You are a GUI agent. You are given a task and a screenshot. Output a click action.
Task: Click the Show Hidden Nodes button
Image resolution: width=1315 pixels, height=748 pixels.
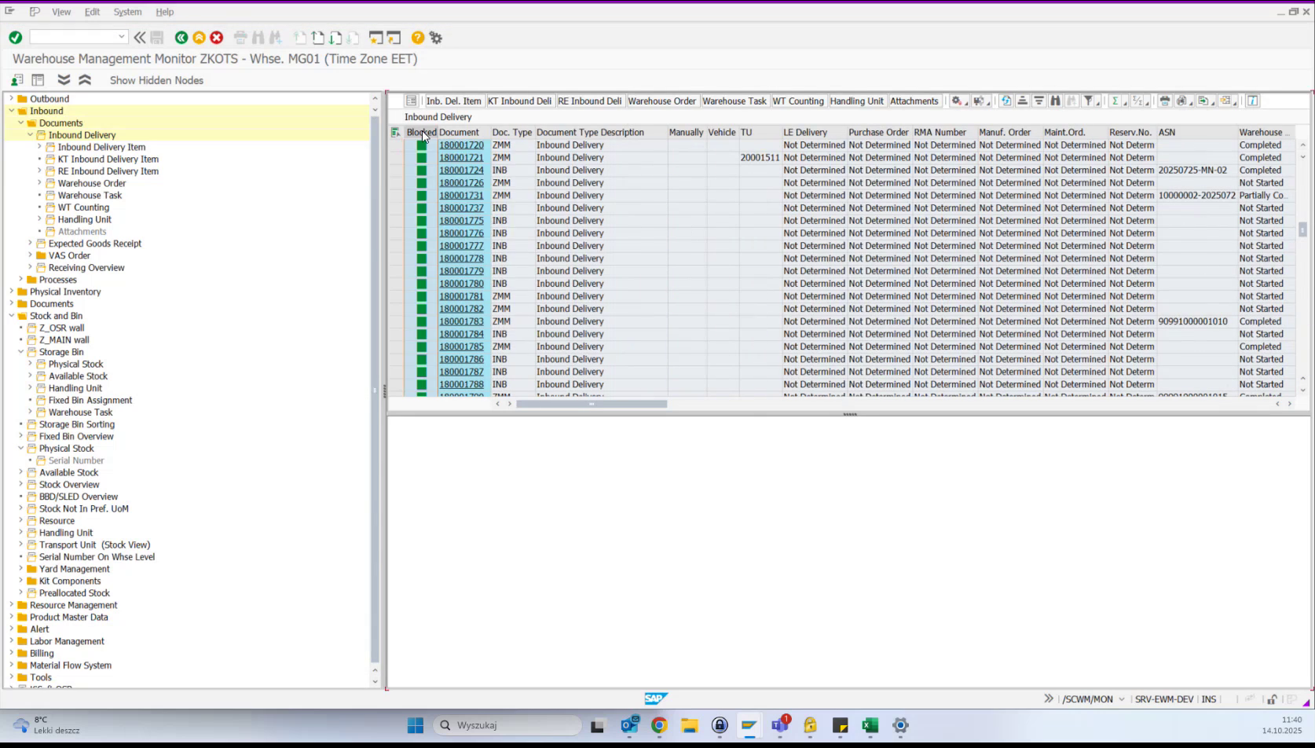(156, 80)
